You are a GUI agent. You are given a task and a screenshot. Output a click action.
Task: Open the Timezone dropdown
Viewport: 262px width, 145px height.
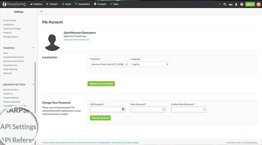tap(109, 64)
